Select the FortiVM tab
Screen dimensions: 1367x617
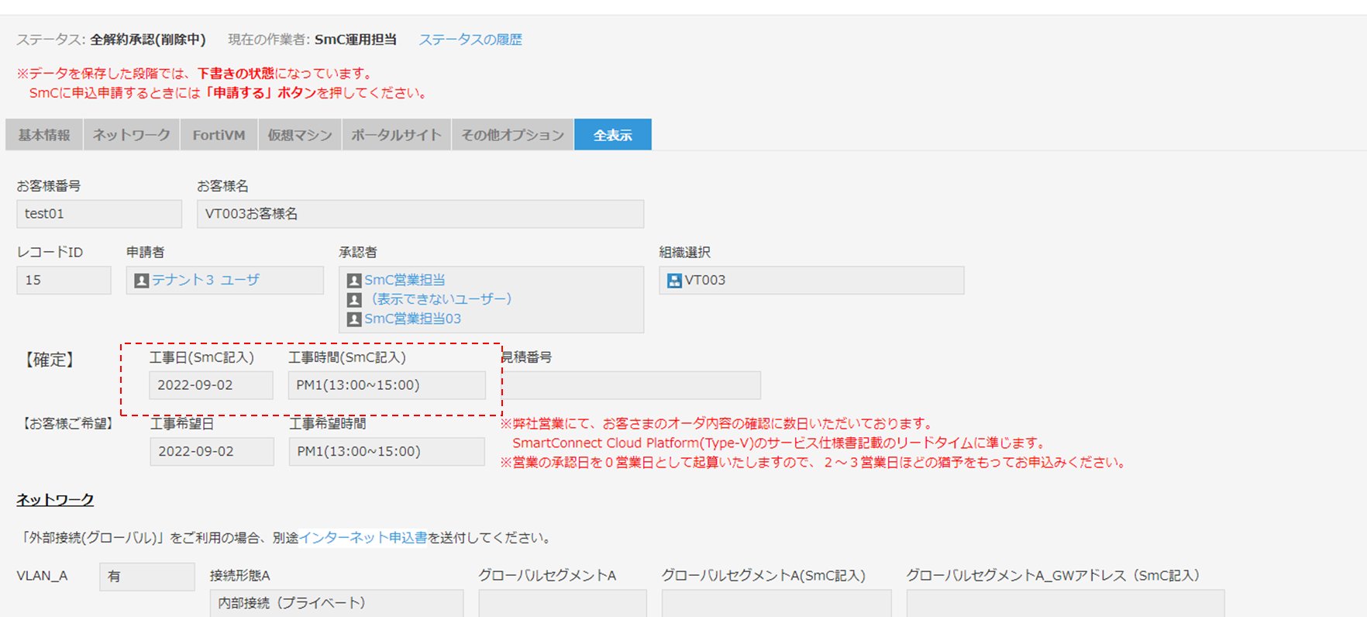click(219, 135)
